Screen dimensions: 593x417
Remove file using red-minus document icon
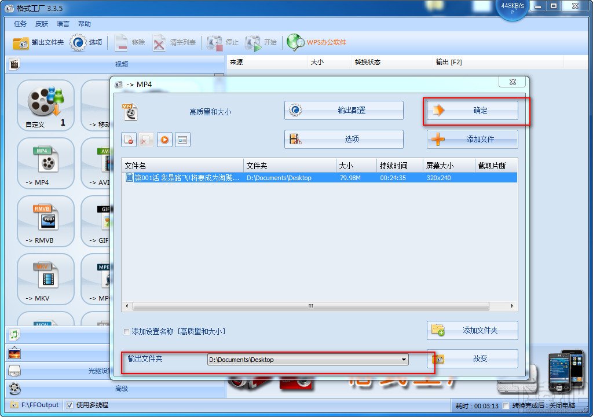coord(129,139)
